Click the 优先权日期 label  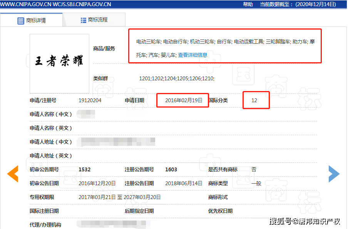(220, 211)
